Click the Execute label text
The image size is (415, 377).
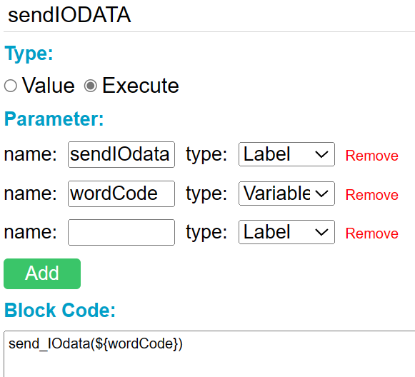tap(141, 86)
